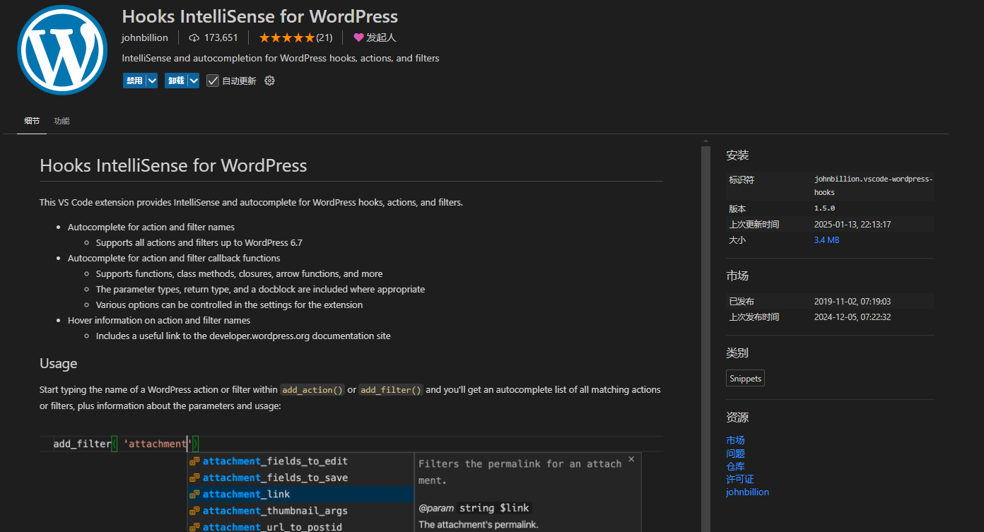Click the release date 2024-12-05, 07:22:32
This screenshot has height=532, width=984.
point(853,317)
